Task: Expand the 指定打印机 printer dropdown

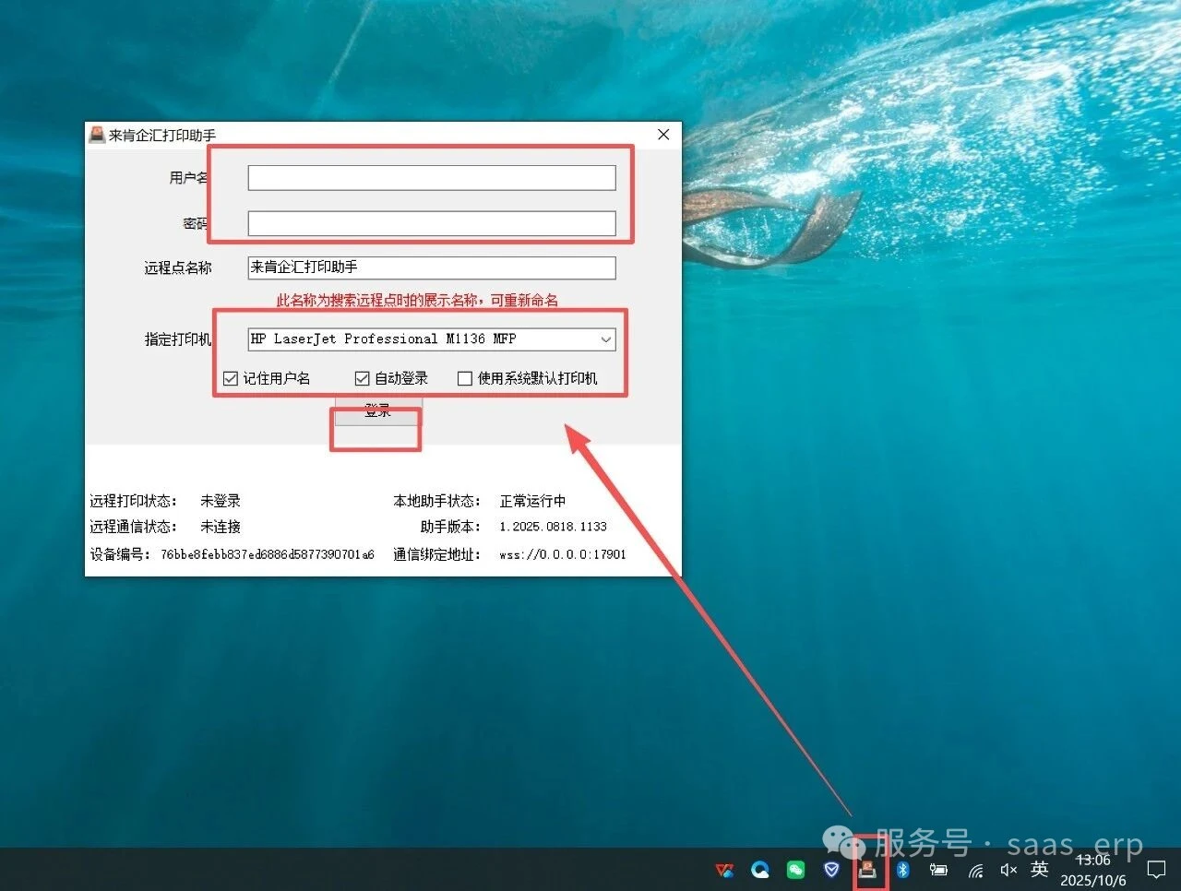Action: [605, 339]
